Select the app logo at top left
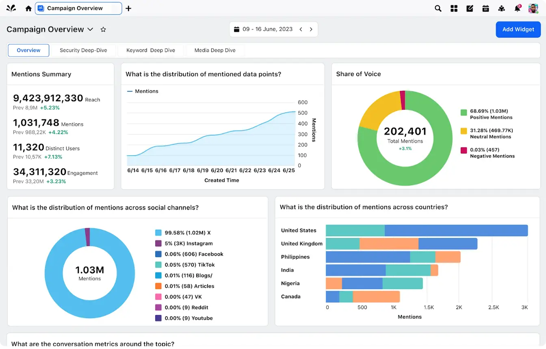This screenshot has width=546, height=349. point(11,8)
